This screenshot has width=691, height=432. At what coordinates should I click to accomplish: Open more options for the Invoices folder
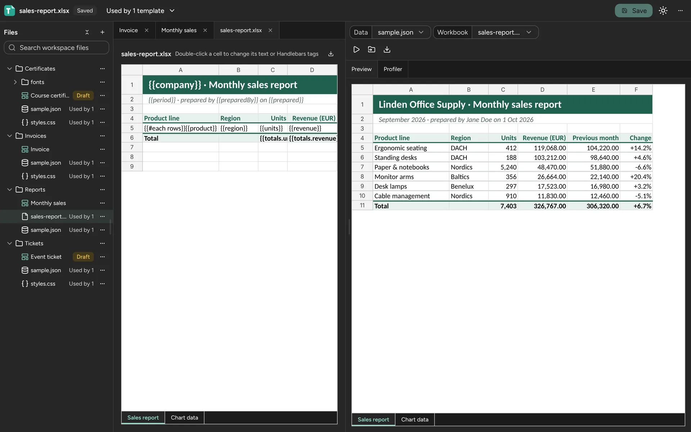(102, 136)
